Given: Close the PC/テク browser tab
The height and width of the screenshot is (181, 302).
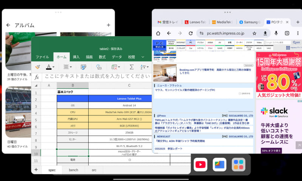Looking at the screenshot, I should click(287, 22).
